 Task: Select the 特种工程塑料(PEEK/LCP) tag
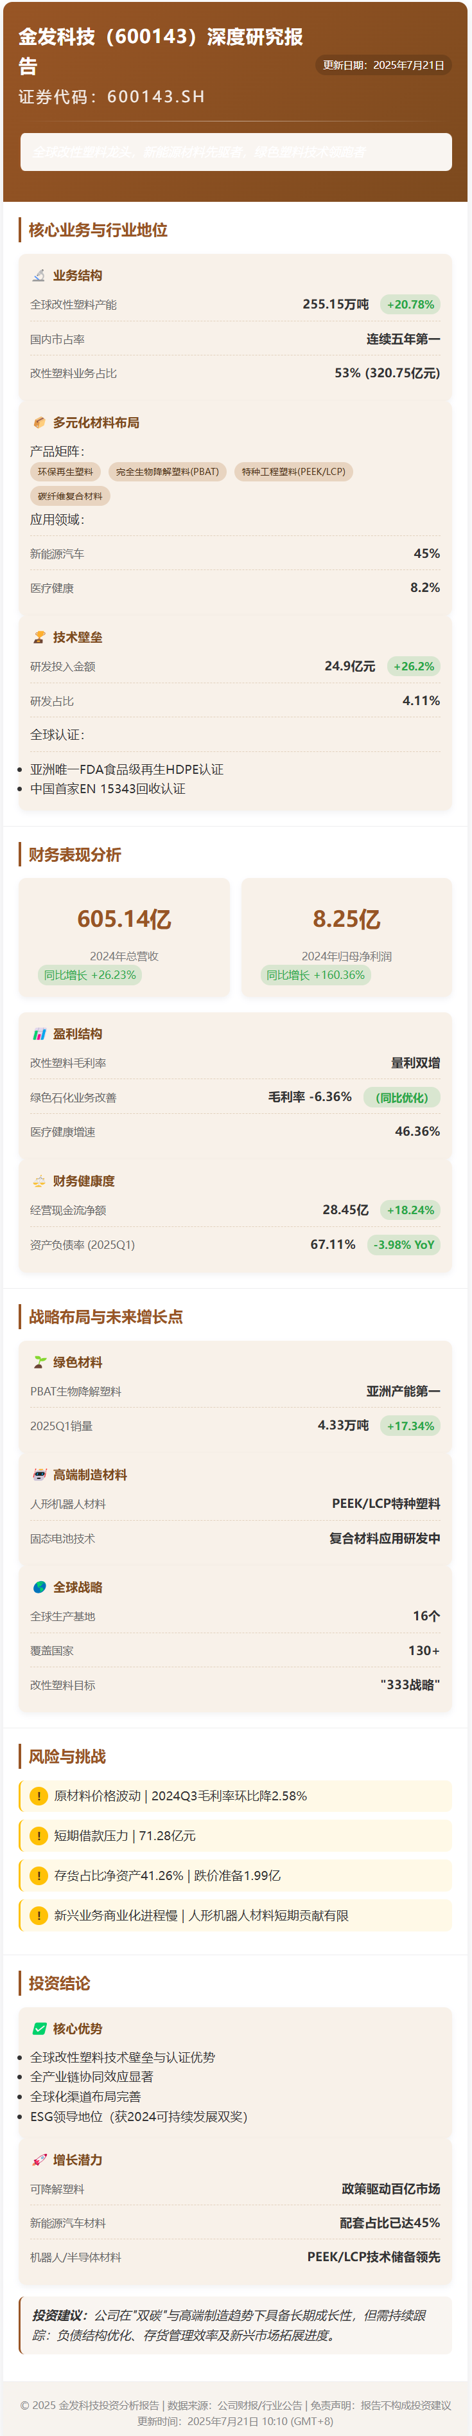[x=293, y=472]
